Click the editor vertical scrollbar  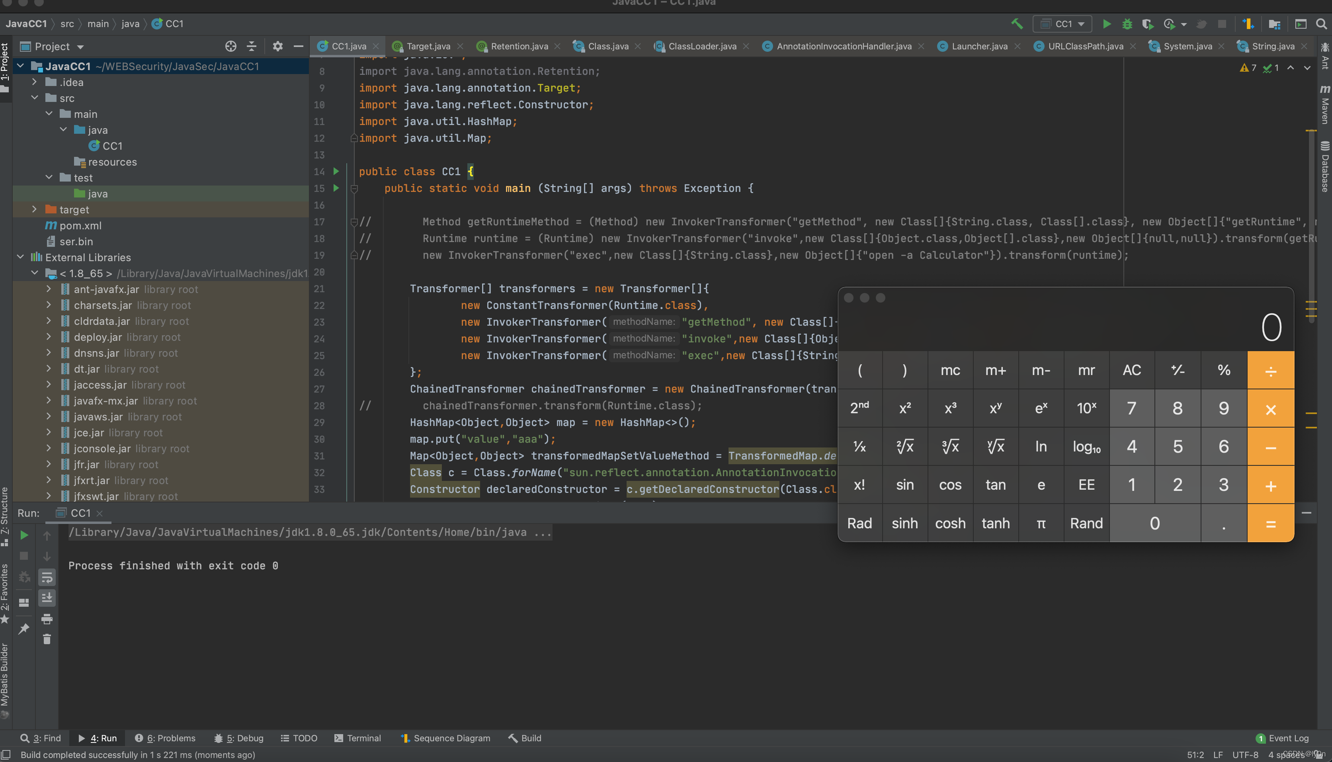coord(1311,225)
